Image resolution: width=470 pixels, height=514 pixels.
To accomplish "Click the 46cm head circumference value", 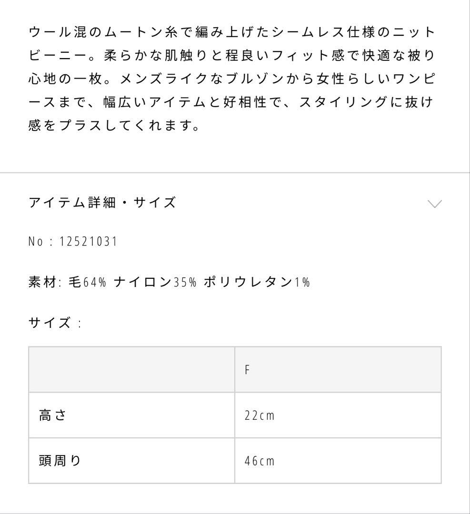I will tap(260, 461).
